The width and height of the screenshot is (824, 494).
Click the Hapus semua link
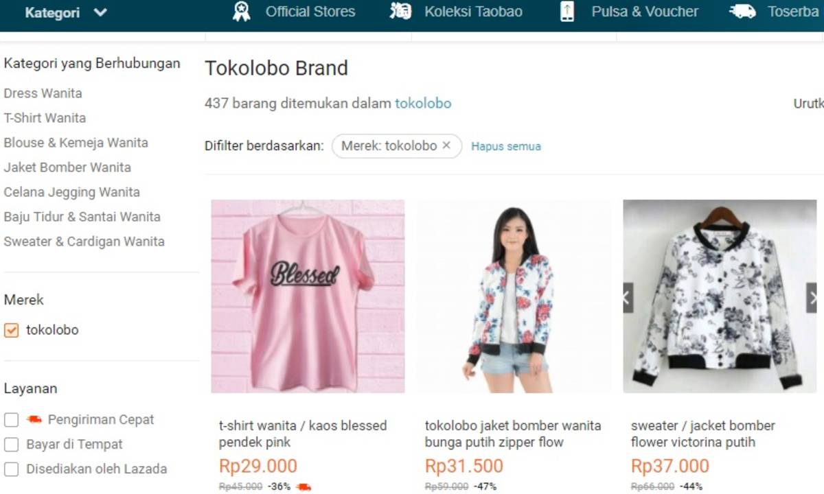(506, 146)
